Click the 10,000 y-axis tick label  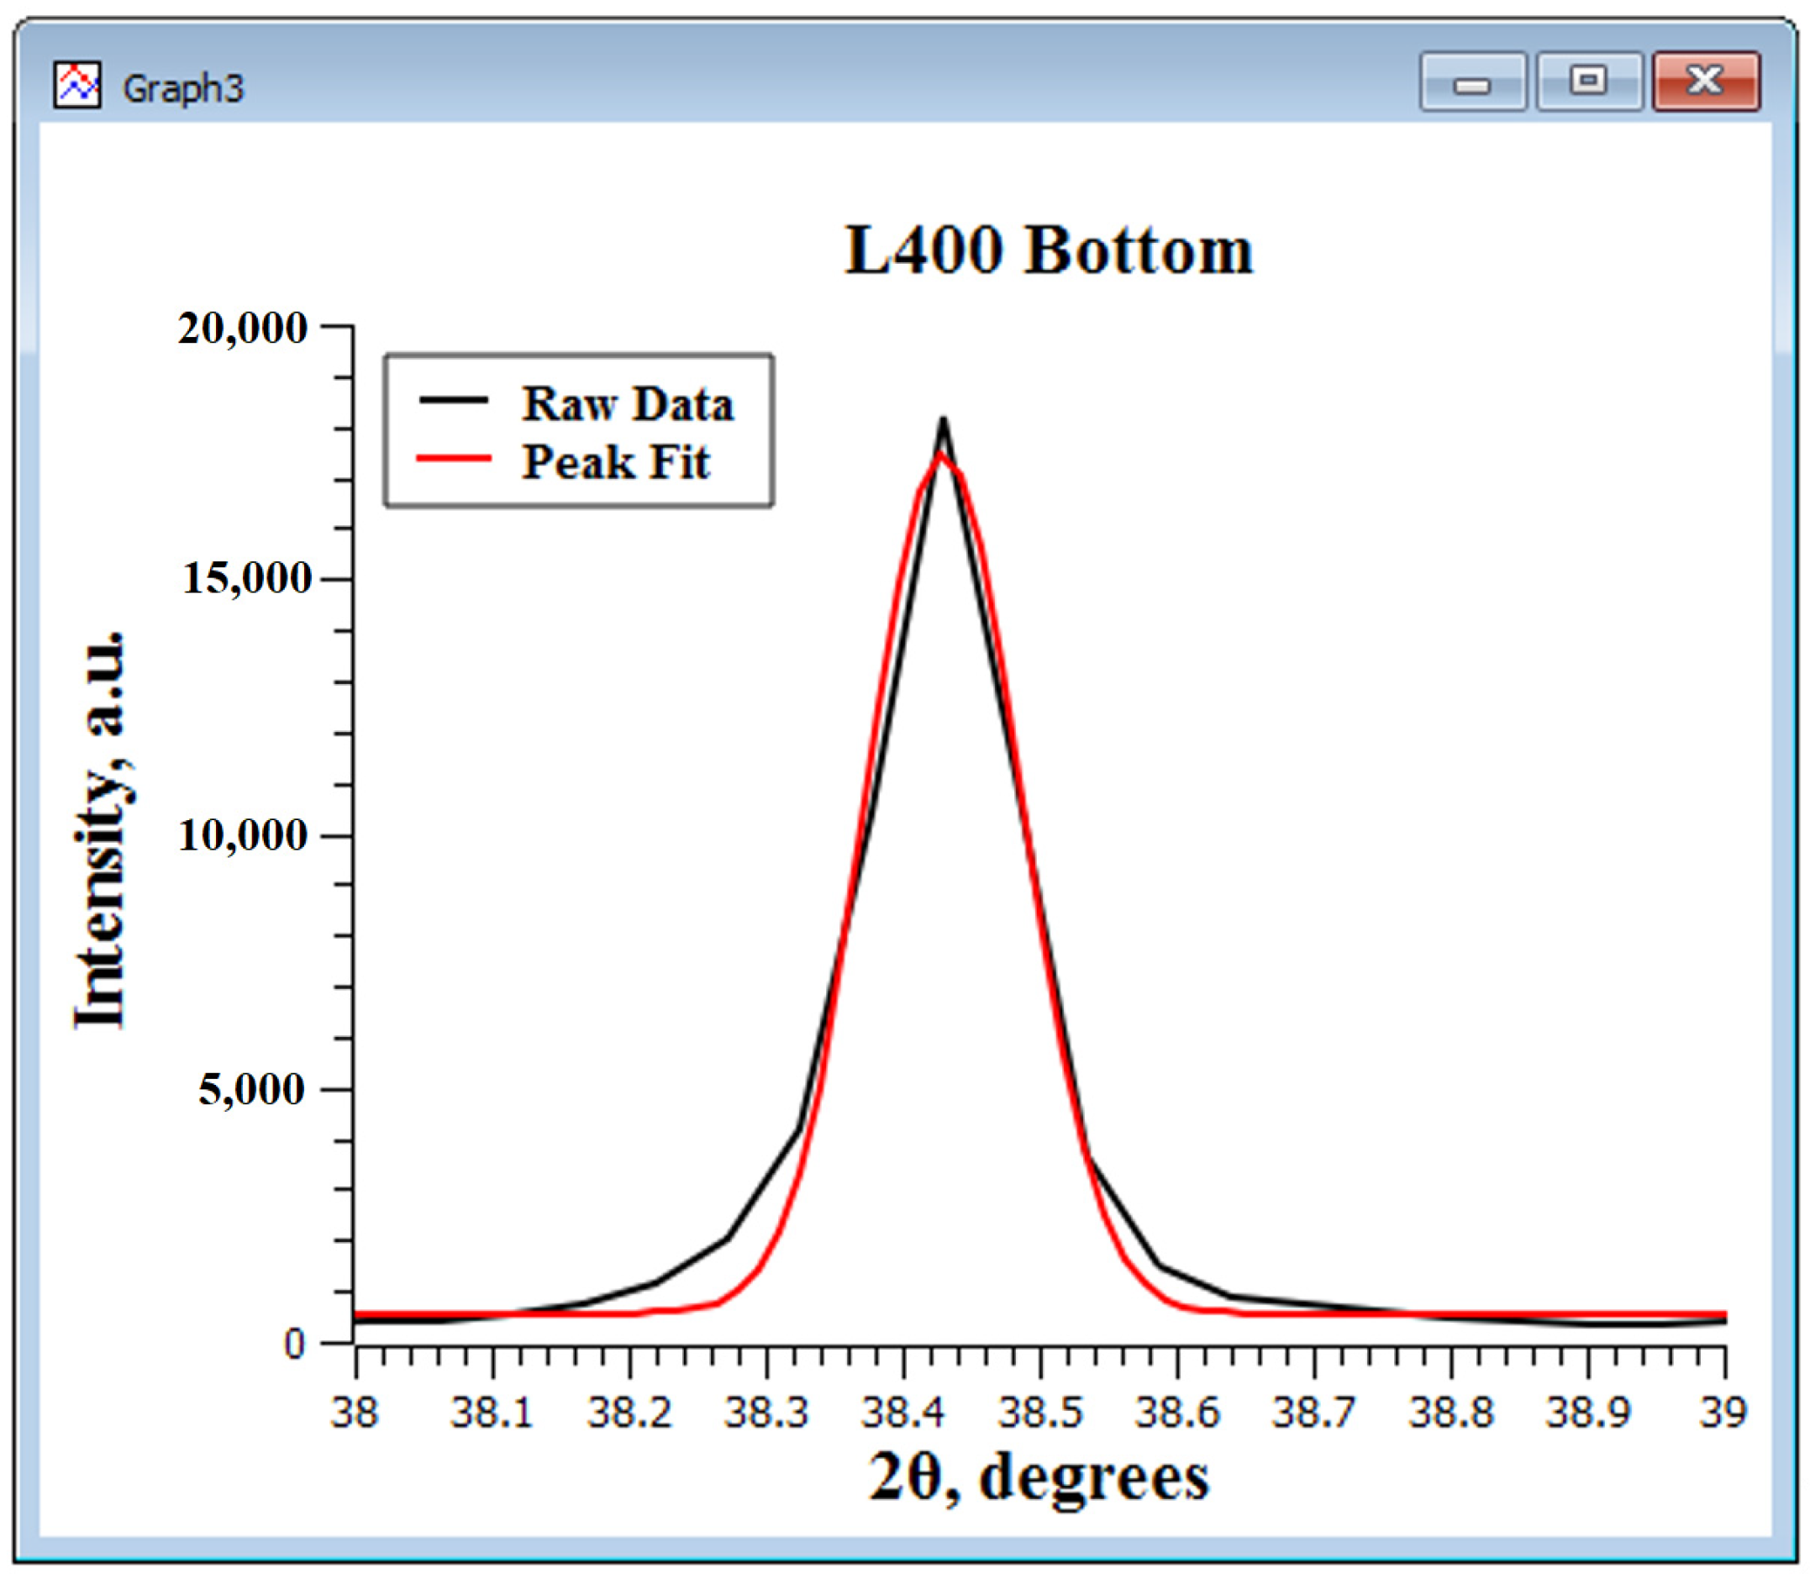(x=242, y=835)
